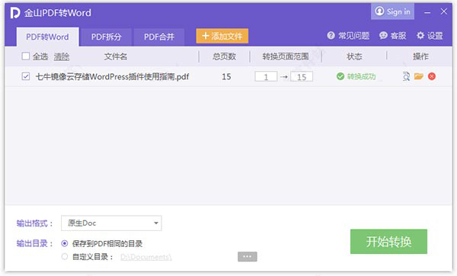Toggle the 全选 select all checkbox
457x276 pixels.
coord(26,56)
